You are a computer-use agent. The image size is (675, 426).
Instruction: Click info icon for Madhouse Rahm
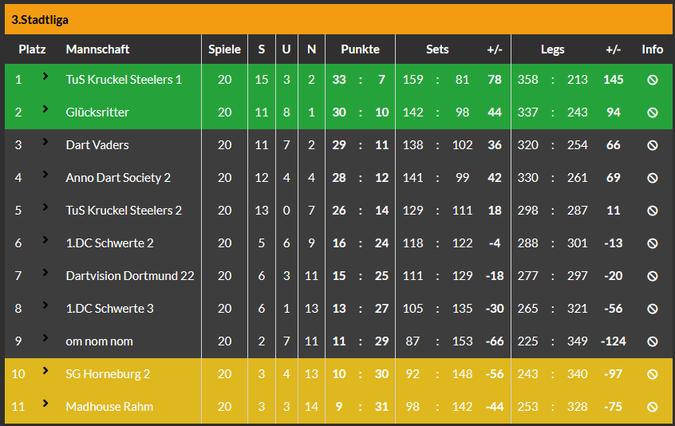click(652, 407)
